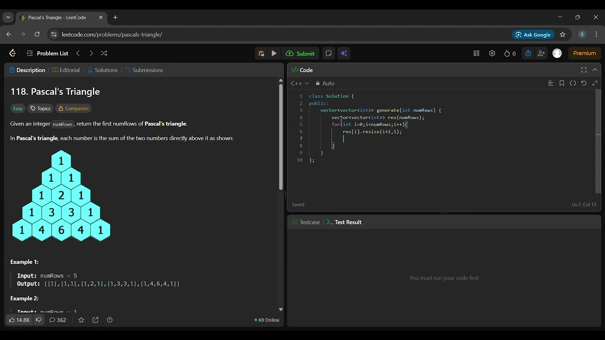This screenshot has width=605, height=340.
Task: Start the stopwatch timer icon
Action: coord(528,53)
